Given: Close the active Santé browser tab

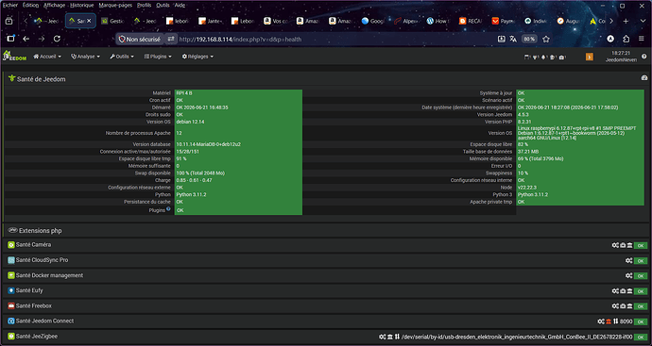Looking at the screenshot, I should [x=89, y=21].
